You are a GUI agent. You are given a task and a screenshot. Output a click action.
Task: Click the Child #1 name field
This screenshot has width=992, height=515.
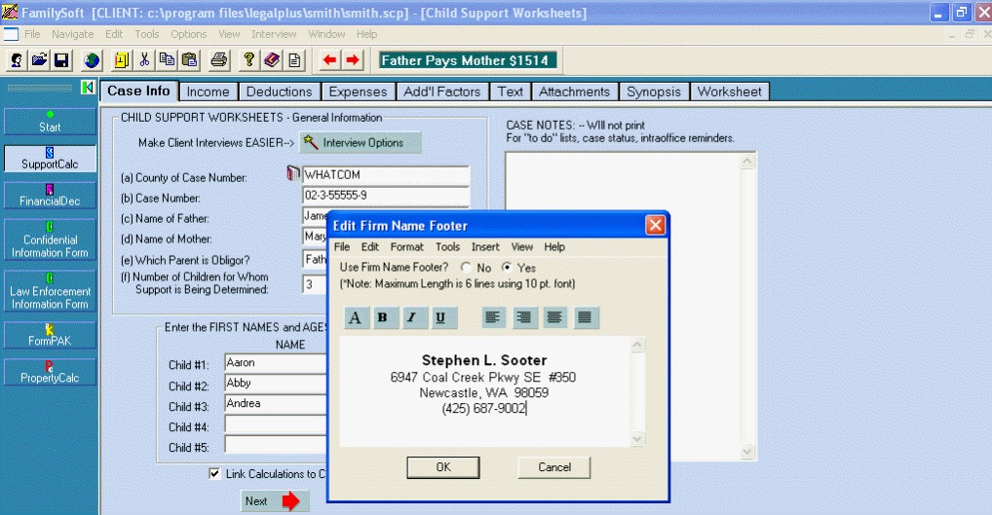click(x=276, y=363)
